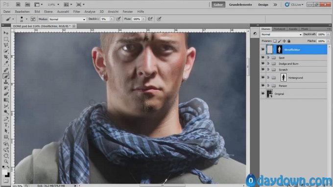Viewport: 333px width, 187px height.
Task: Switch to Grundelemente workspace
Action: click(x=240, y=5)
